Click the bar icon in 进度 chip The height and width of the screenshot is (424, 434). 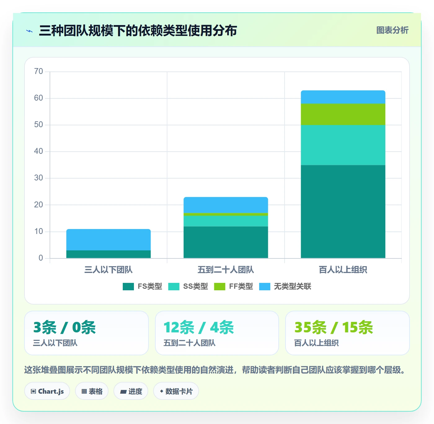[x=123, y=392]
